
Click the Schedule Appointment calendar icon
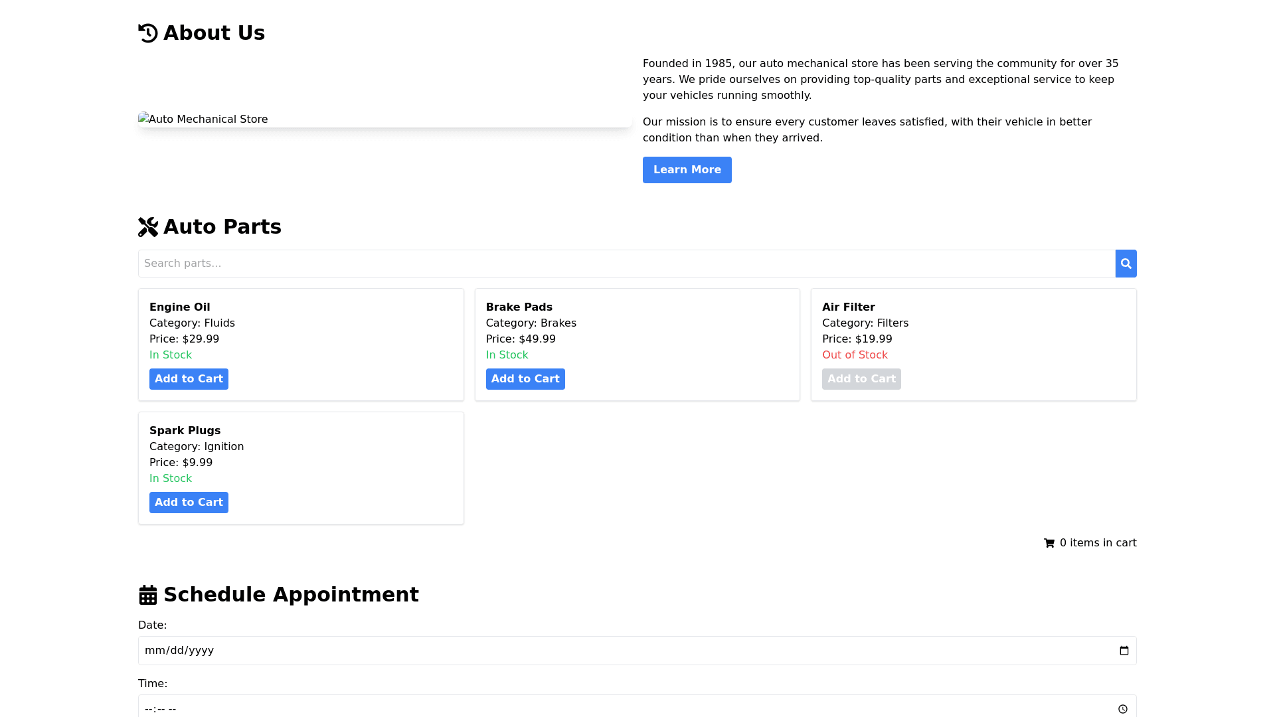[x=148, y=595]
